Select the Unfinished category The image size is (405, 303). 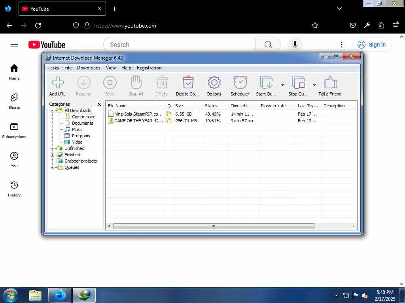[74, 148]
